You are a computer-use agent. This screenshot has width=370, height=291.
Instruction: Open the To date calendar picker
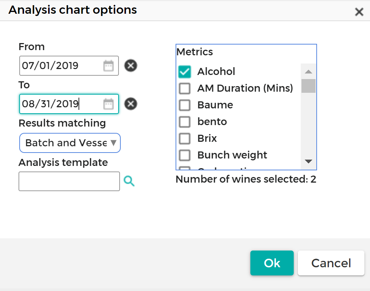108,104
